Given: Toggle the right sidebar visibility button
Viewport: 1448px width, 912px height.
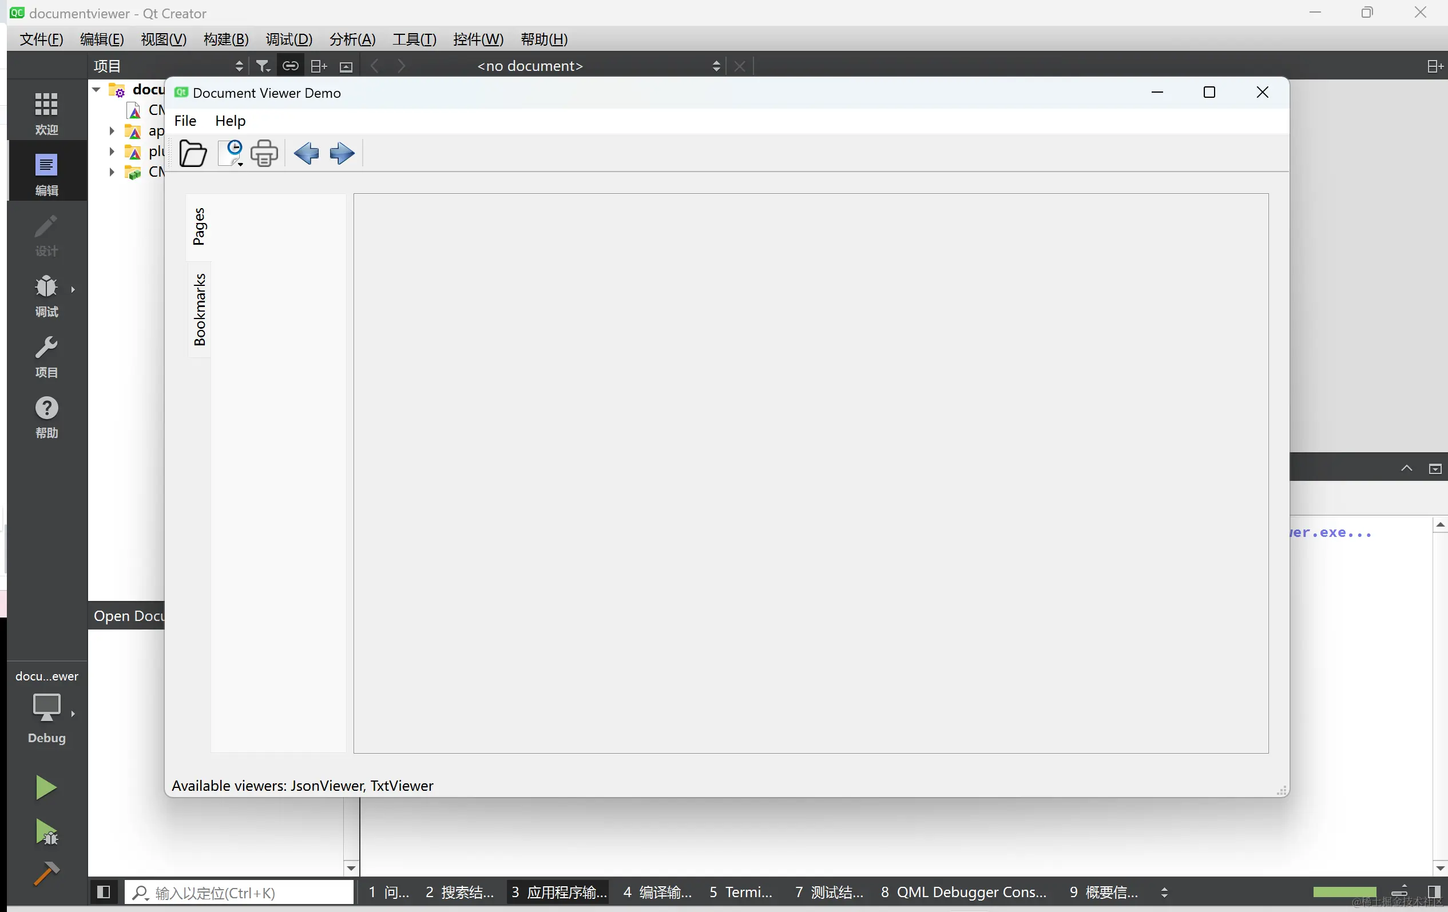Looking at the screenshot, I should 1434,892.
